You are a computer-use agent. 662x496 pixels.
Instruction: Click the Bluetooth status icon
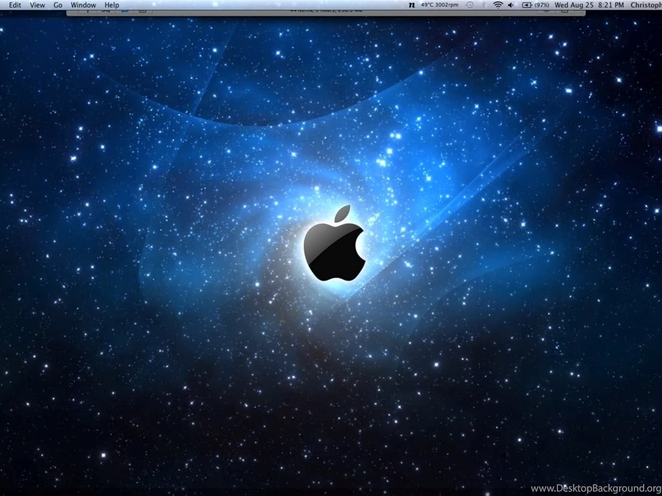click(484, 5)
